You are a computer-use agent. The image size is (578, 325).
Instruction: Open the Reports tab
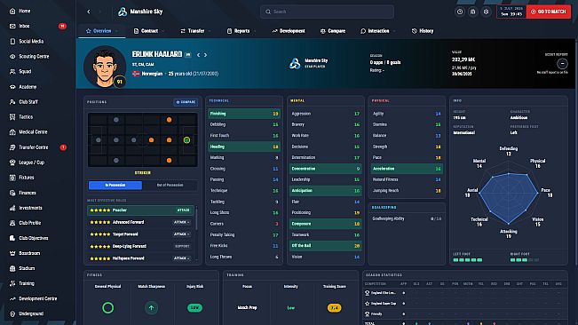click(238, 31)
